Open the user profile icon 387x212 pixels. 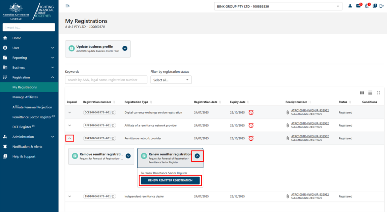click(x=350, y=5)
